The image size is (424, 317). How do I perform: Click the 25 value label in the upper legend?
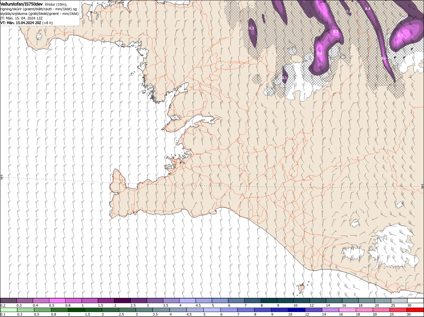tap(394, 305)
